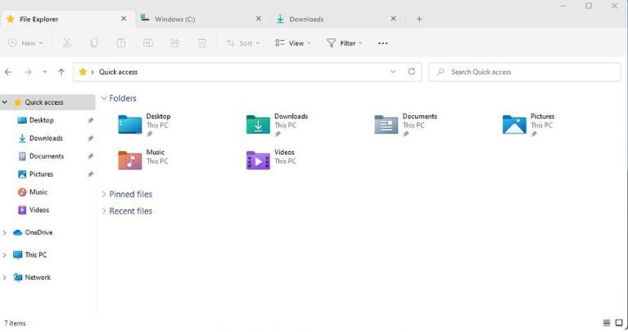Open recent locations dropdown next to forward arrow

pos(44,72)
